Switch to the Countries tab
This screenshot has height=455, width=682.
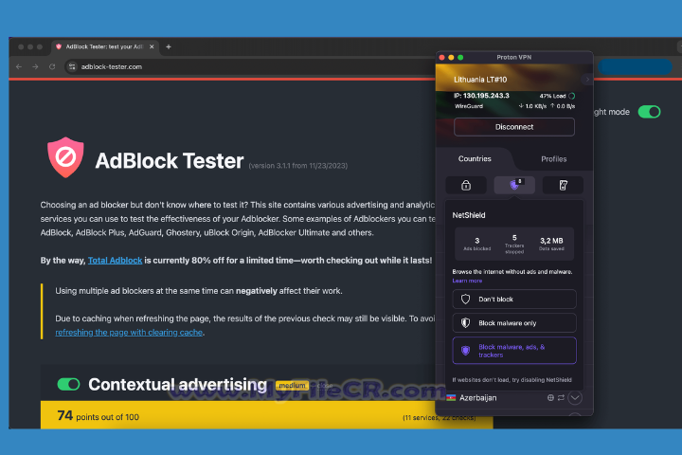[x=475, y=159]
